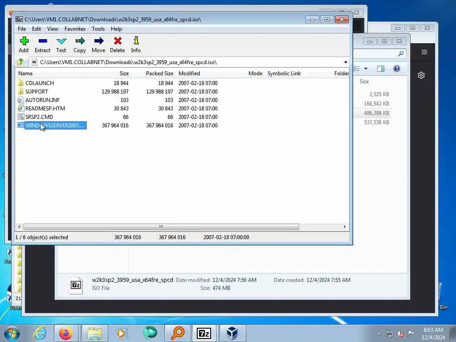
Task: Click the Extract toolbar icon
Action: click(42, 41)
